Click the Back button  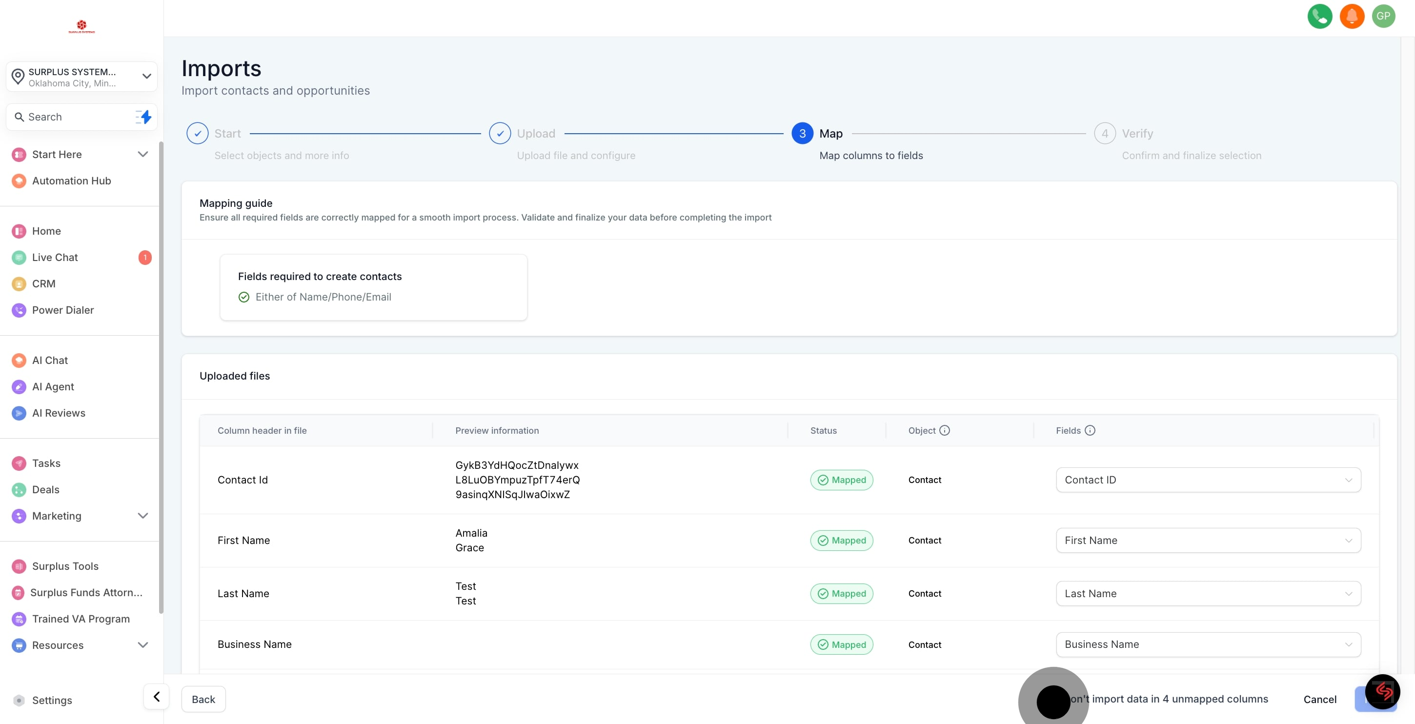203,699
